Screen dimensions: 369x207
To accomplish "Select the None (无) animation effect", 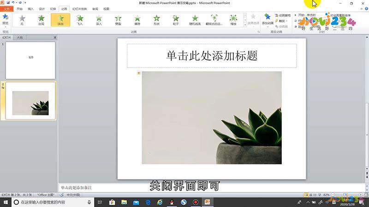I will 22,20.
